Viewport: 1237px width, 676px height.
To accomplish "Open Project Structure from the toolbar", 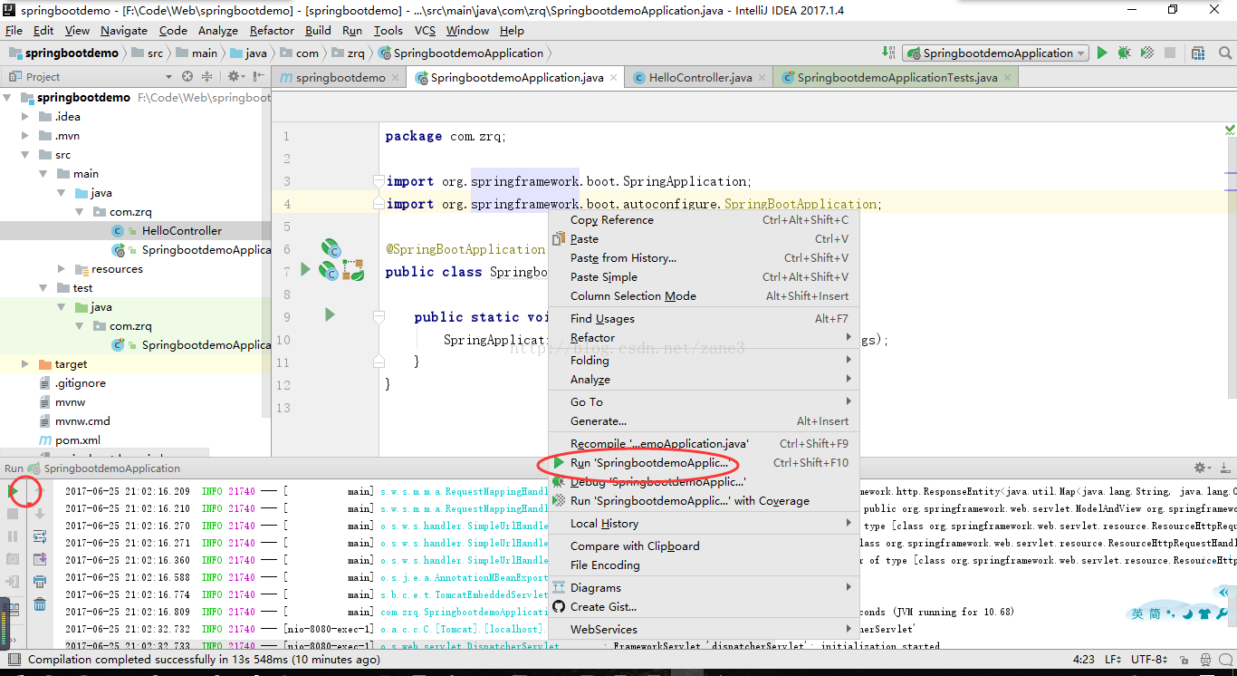I will [1198, 53].
